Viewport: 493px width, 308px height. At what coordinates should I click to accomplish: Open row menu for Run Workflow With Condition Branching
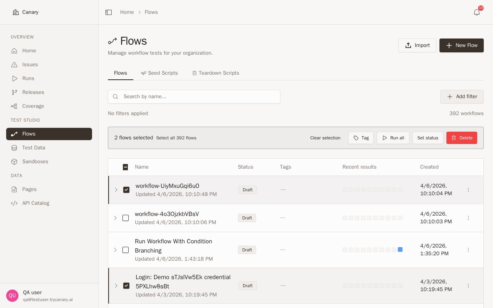coord(468,250)
